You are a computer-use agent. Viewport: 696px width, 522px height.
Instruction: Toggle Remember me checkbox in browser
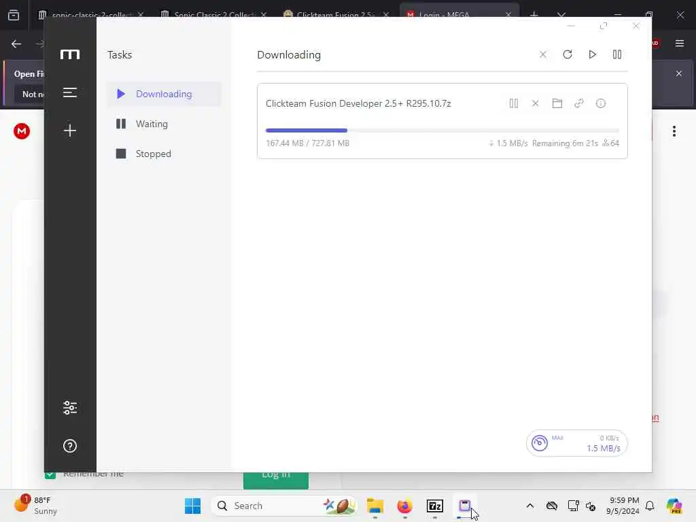pos(50,475)
